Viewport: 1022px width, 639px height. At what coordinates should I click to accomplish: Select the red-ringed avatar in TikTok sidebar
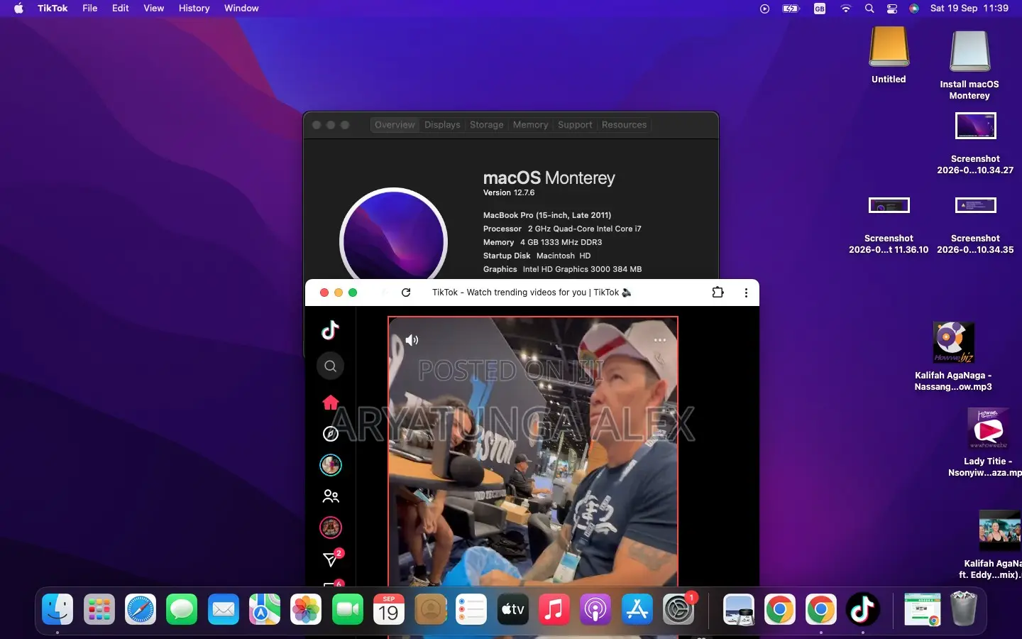330,528
